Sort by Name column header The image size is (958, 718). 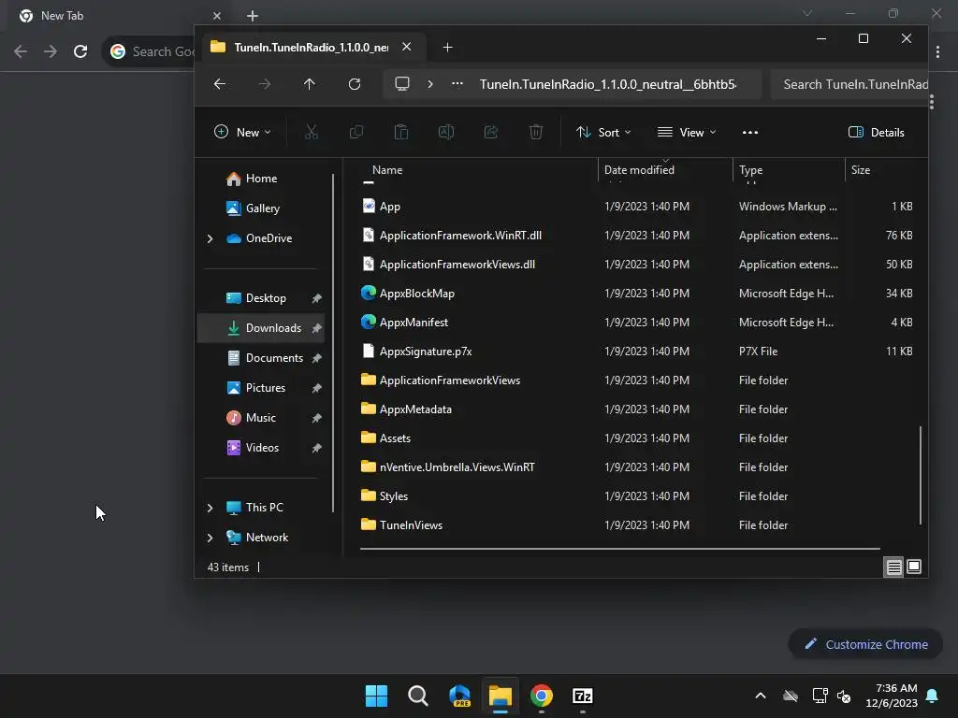click(387, 170)
